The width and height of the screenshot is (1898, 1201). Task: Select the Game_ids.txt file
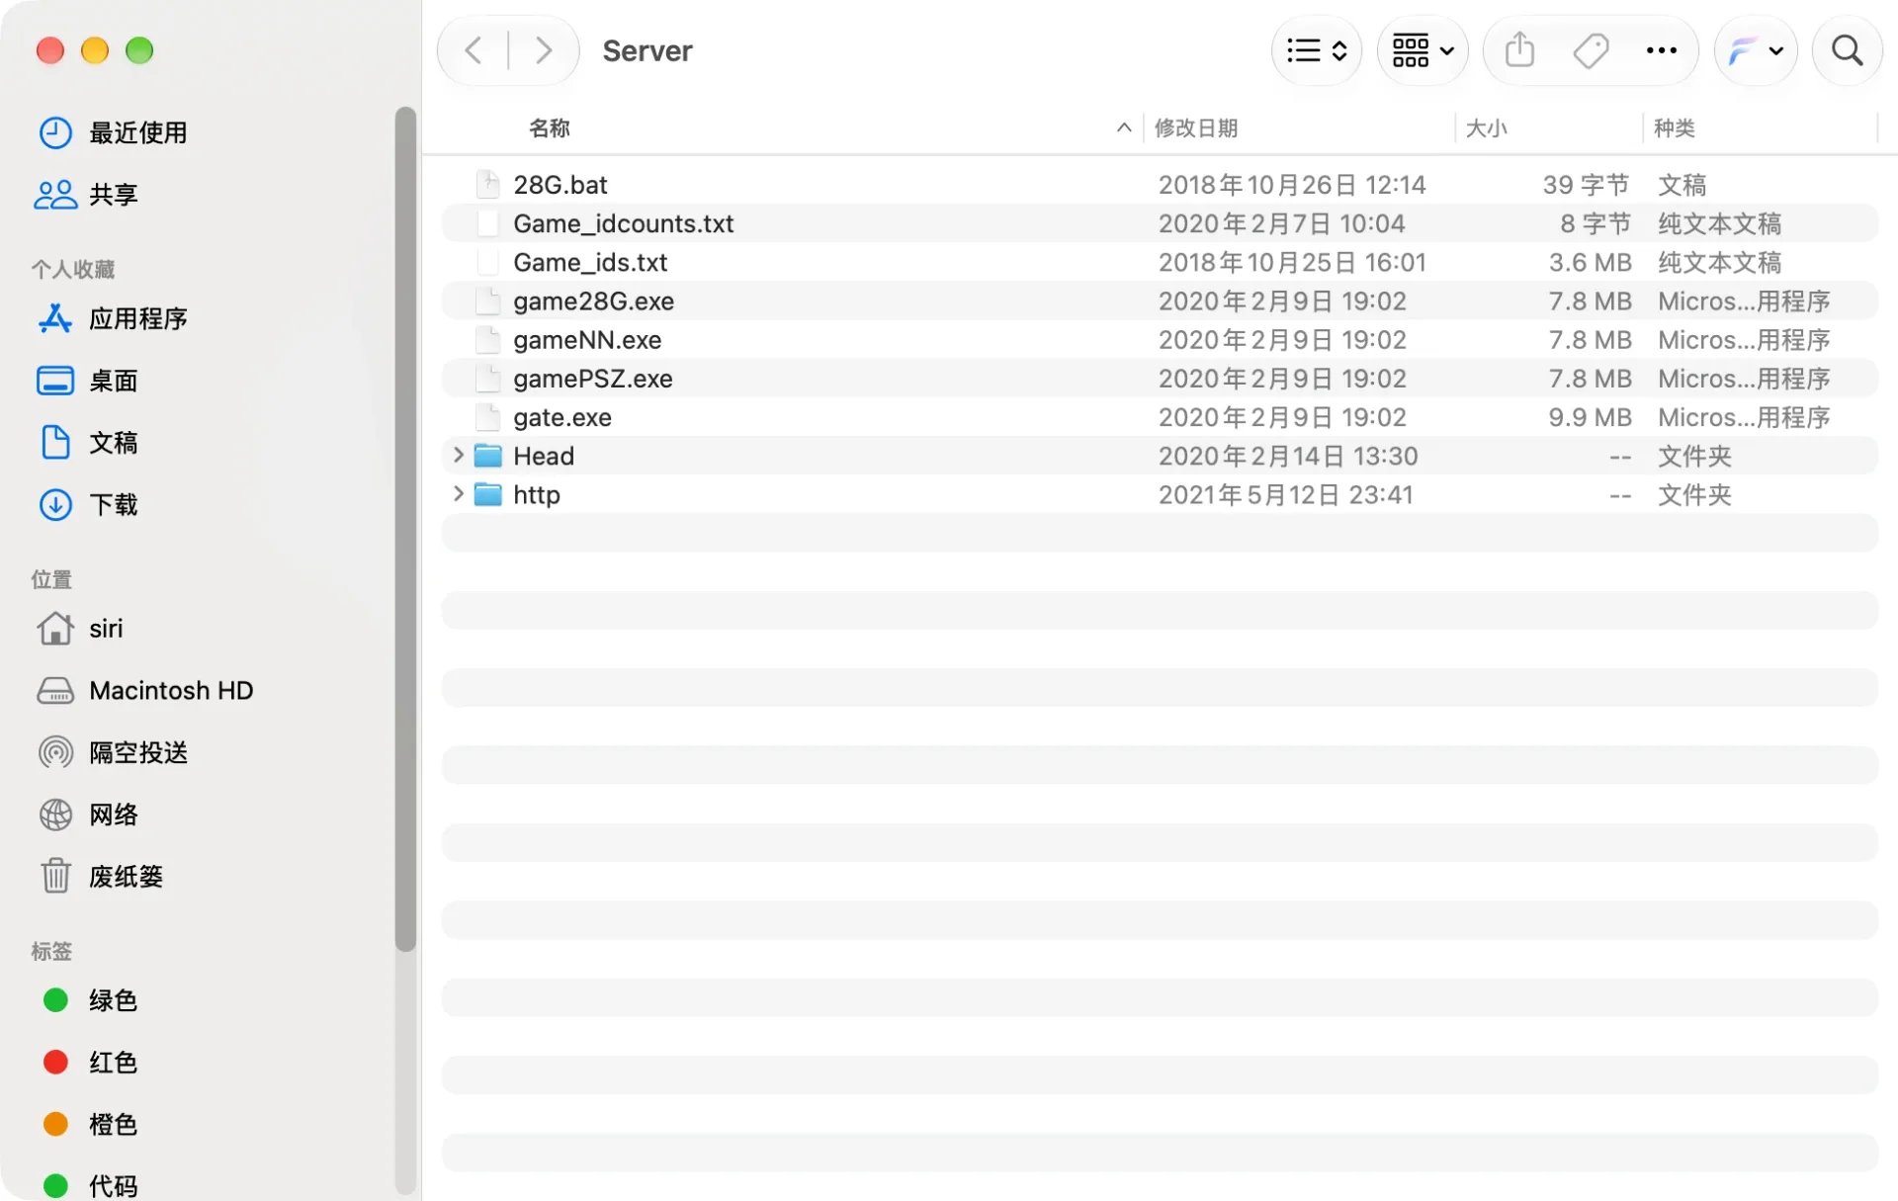click(x=1159, y=262)
